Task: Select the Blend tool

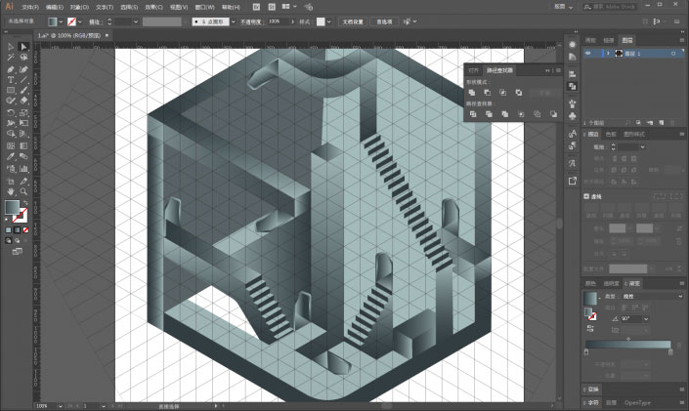Action: pyautogui.click(x=23, y=157)
